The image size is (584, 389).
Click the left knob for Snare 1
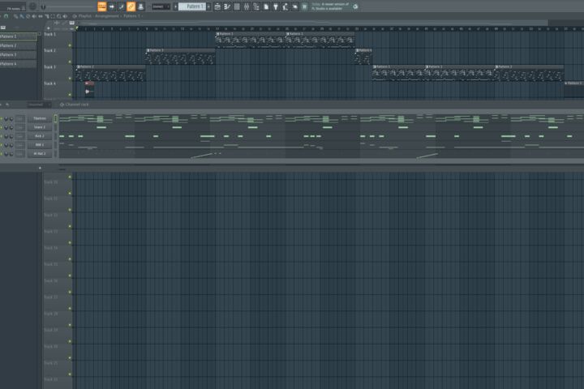coord(6,127)
